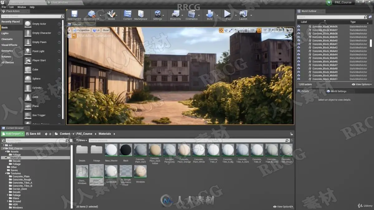Open the Blueprints toolbar icon

175,14
